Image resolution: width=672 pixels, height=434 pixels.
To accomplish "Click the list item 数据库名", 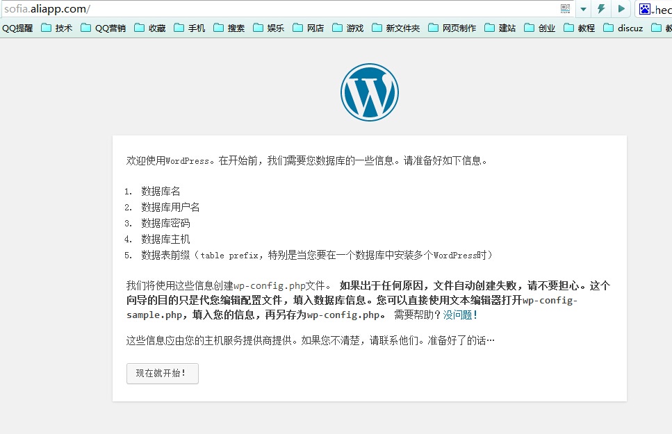I will (x=161, y=191).
